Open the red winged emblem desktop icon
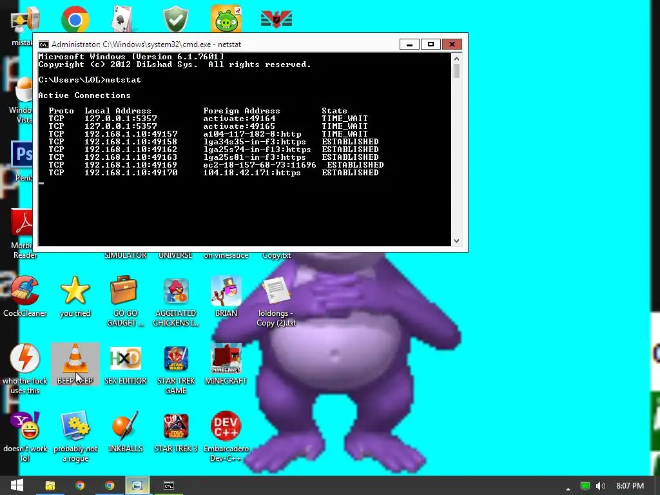Viewport: 660px width, 495px height. click(277, 19)
